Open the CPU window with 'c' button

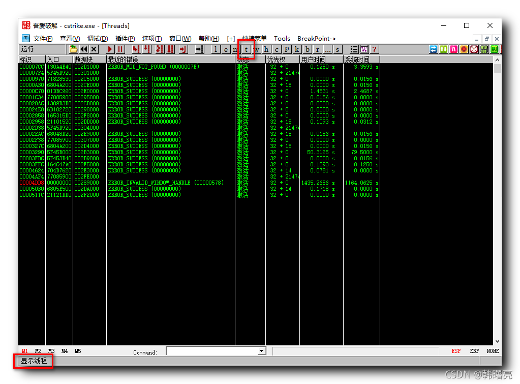[x=277, y=49]
